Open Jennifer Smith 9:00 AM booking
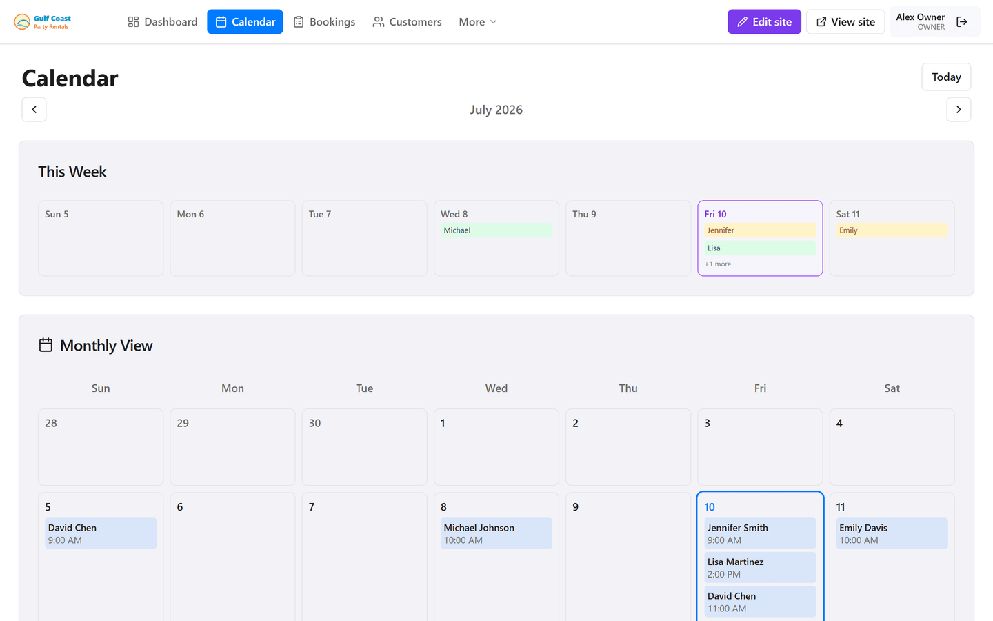The height and width of the screenshot is (621, 993). (x=760, y=533)
